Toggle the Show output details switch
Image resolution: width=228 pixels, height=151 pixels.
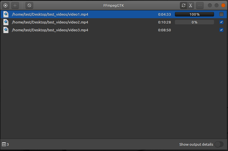(x=219, y=145)
